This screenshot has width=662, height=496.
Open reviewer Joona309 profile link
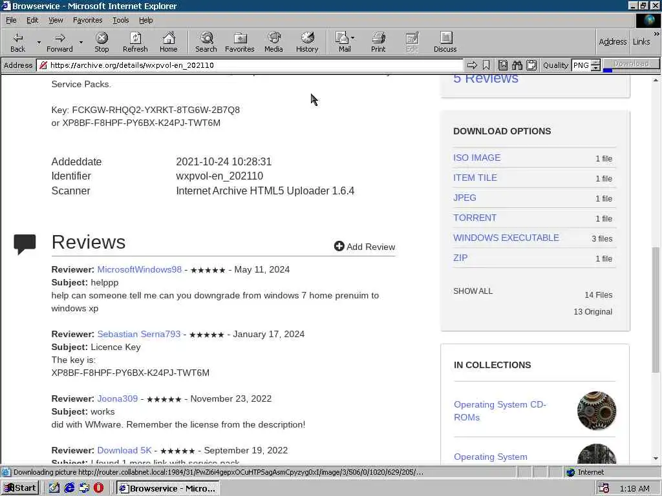click(118, 398)
